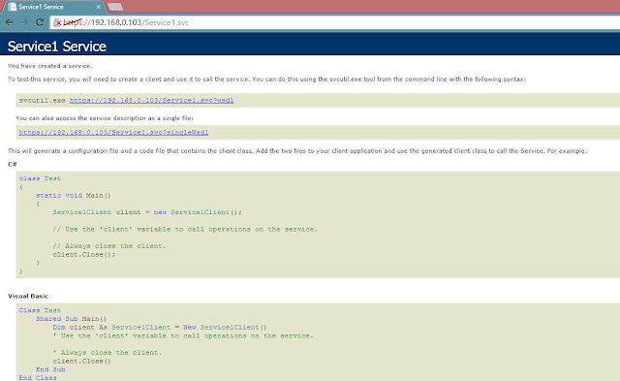Click 'End Sub' in the VB sample

[50, 369]
